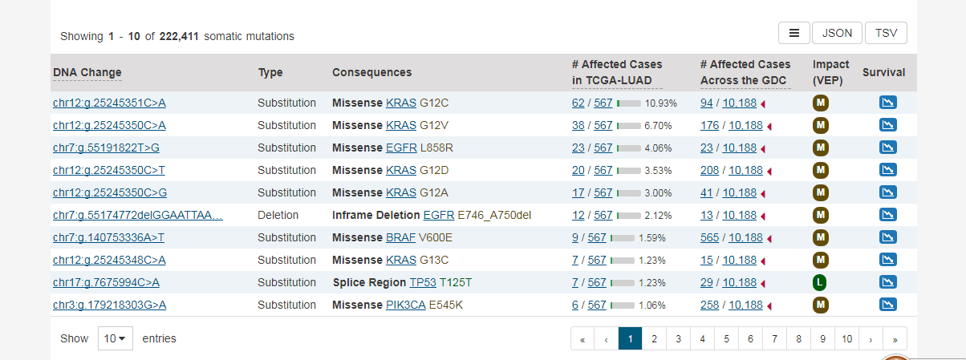Download the table as JSON
This screenshot has width=966, height=360.
click(x=837, y=33)
